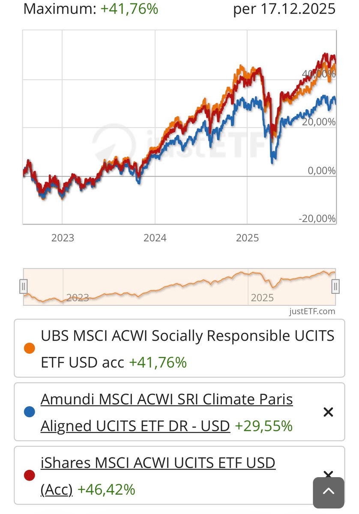Click the UBS MSCI ACWI Socially Responsible entry
This screenshot has width=359, height=514.
point(187,336)
